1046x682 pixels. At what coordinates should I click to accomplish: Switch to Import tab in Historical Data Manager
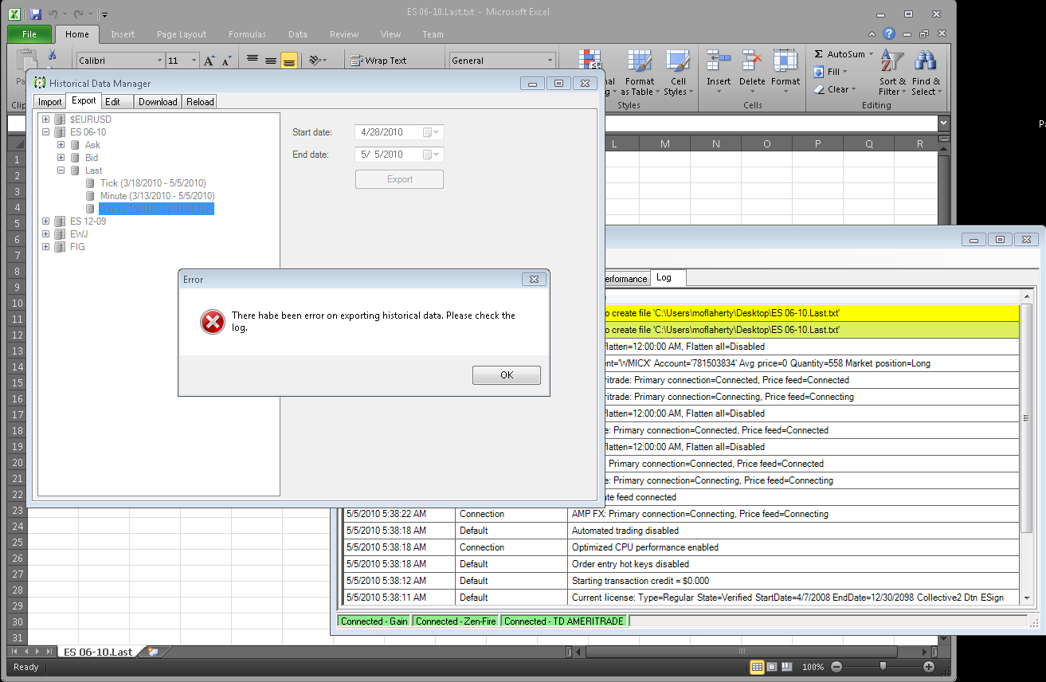click(49, 102)
